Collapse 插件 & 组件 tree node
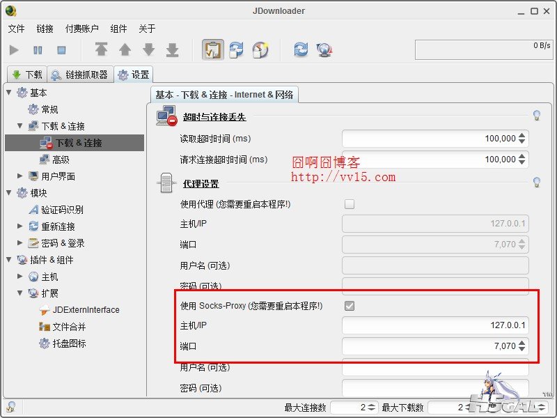The image size is (557, 418). click(x=9, y=259)
